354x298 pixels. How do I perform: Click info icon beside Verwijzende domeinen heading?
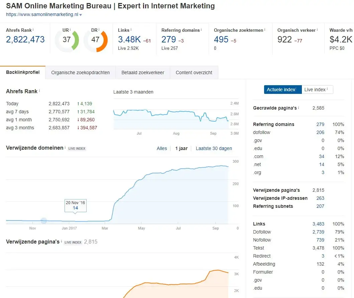click(65, 147)
